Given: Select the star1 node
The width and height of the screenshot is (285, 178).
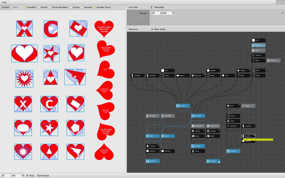Looking at the screenshot, I should 228,75.
